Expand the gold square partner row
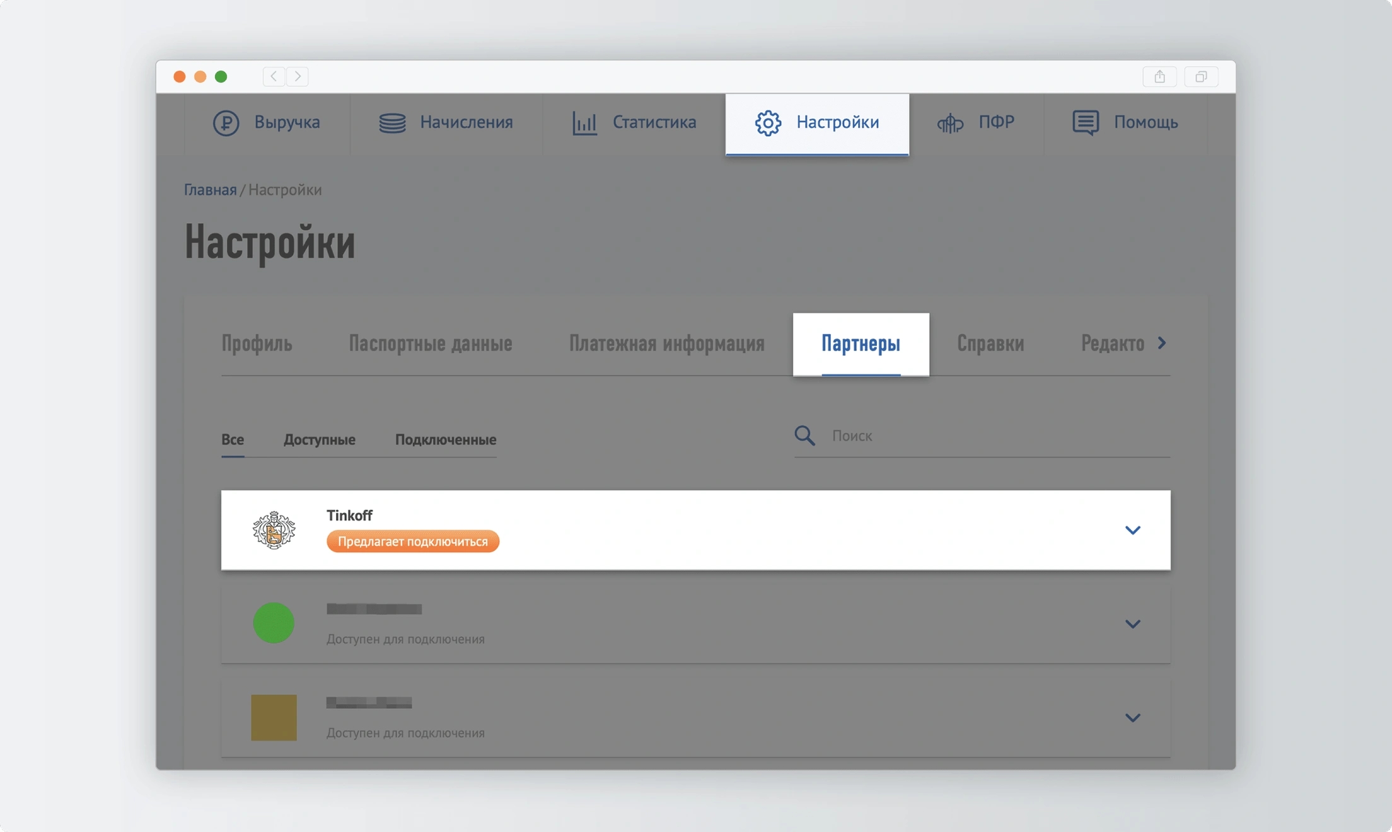Viewport: 1392px width, 832px height. point(1132,718)
